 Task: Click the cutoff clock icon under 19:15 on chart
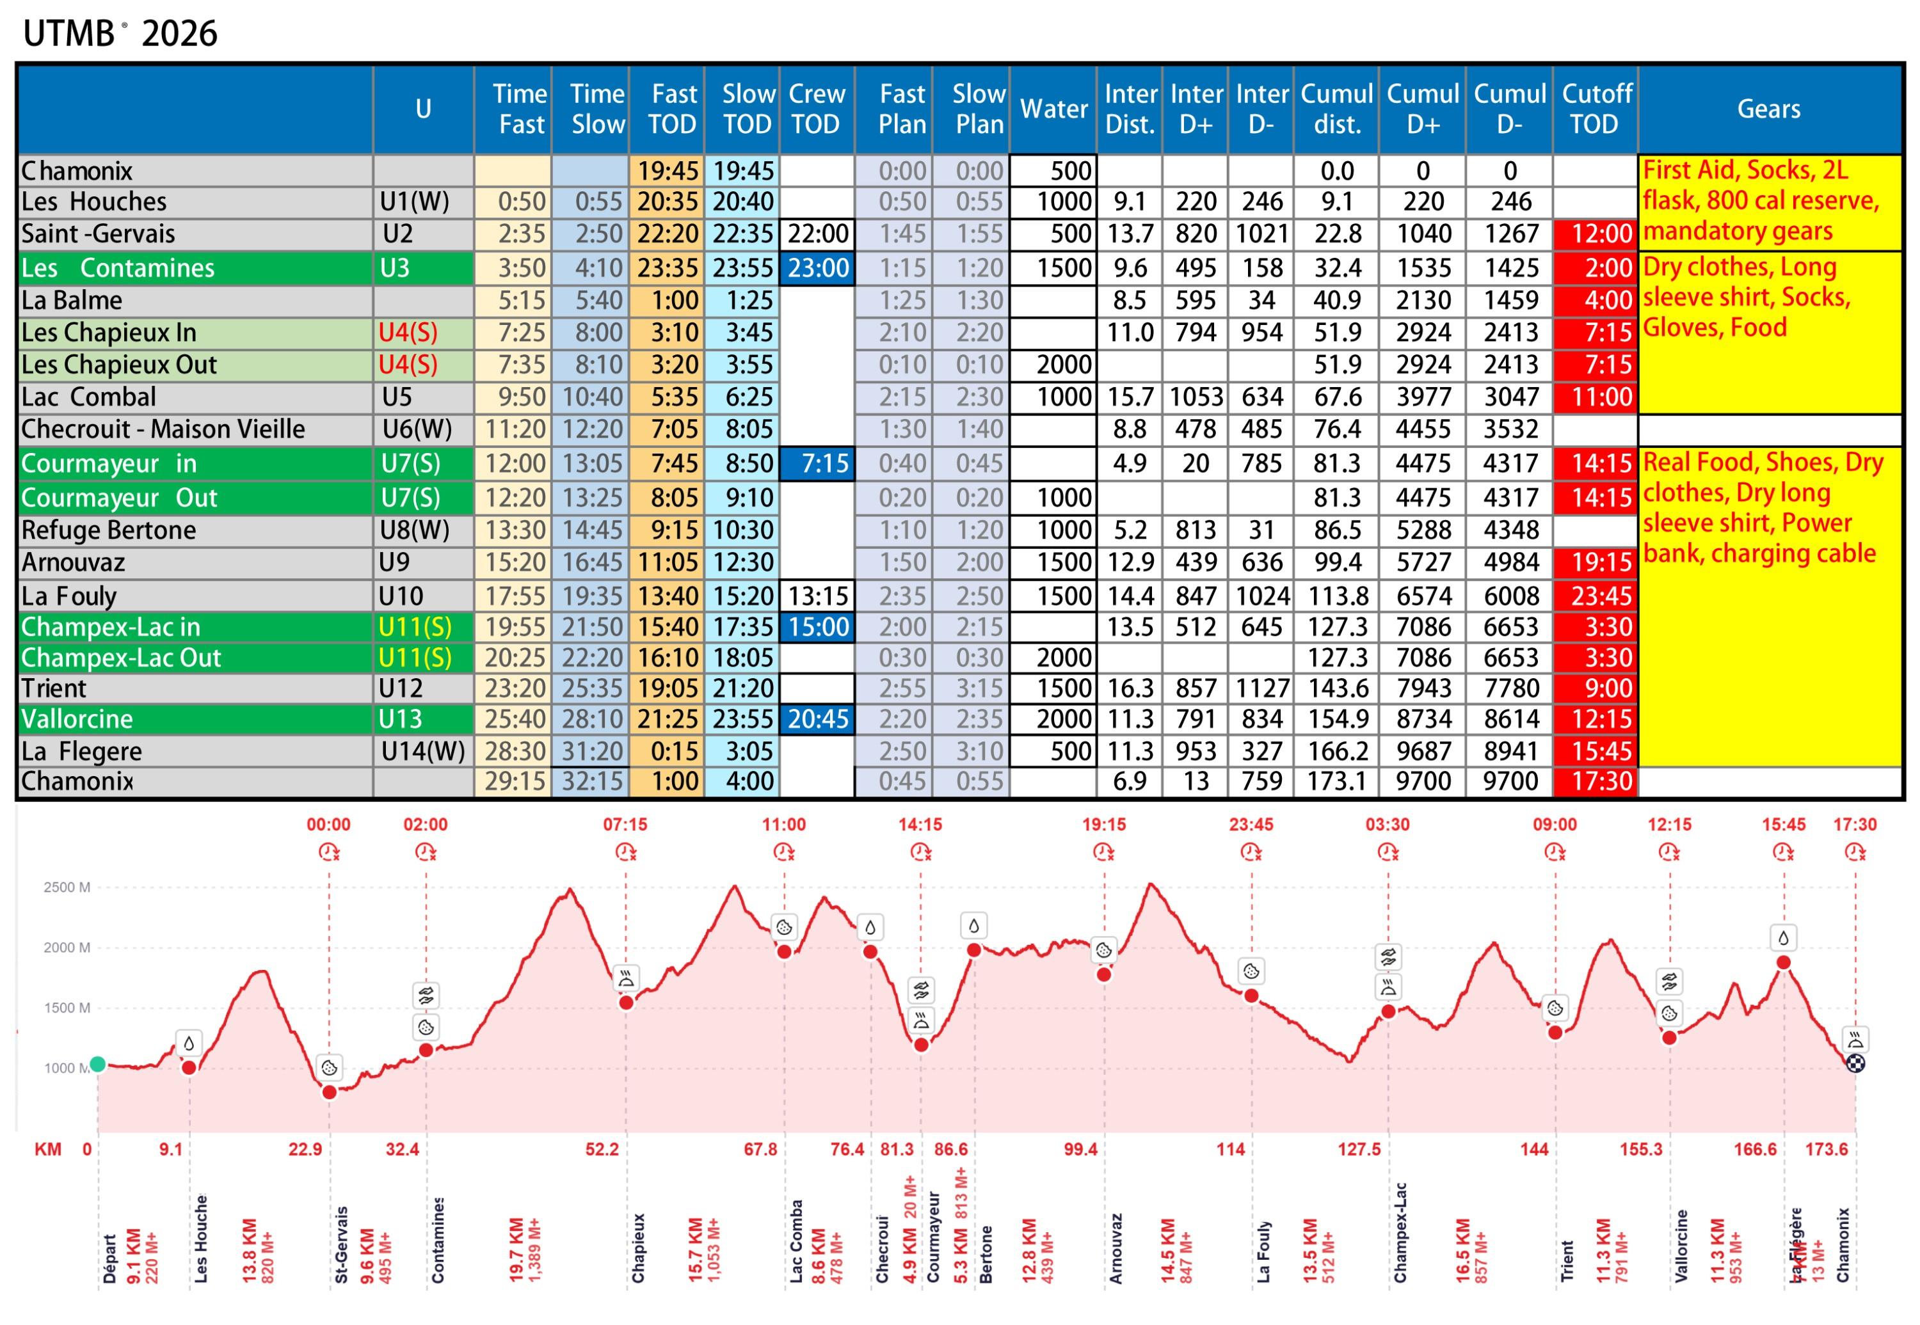tap(1103, 852)
